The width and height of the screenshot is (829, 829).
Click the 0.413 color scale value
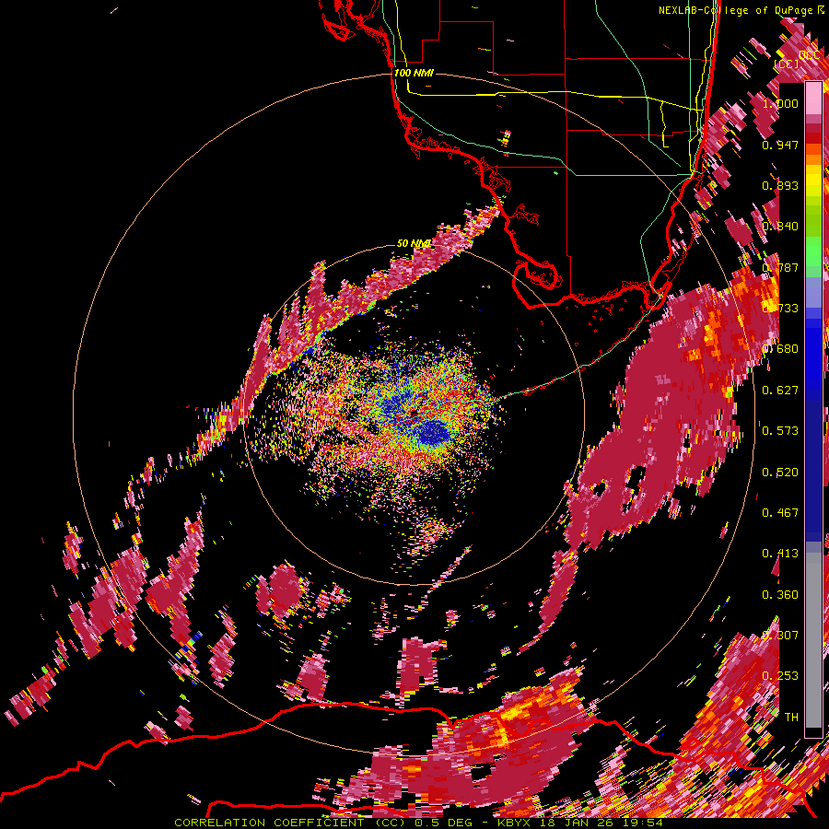[x=780, y=554]
